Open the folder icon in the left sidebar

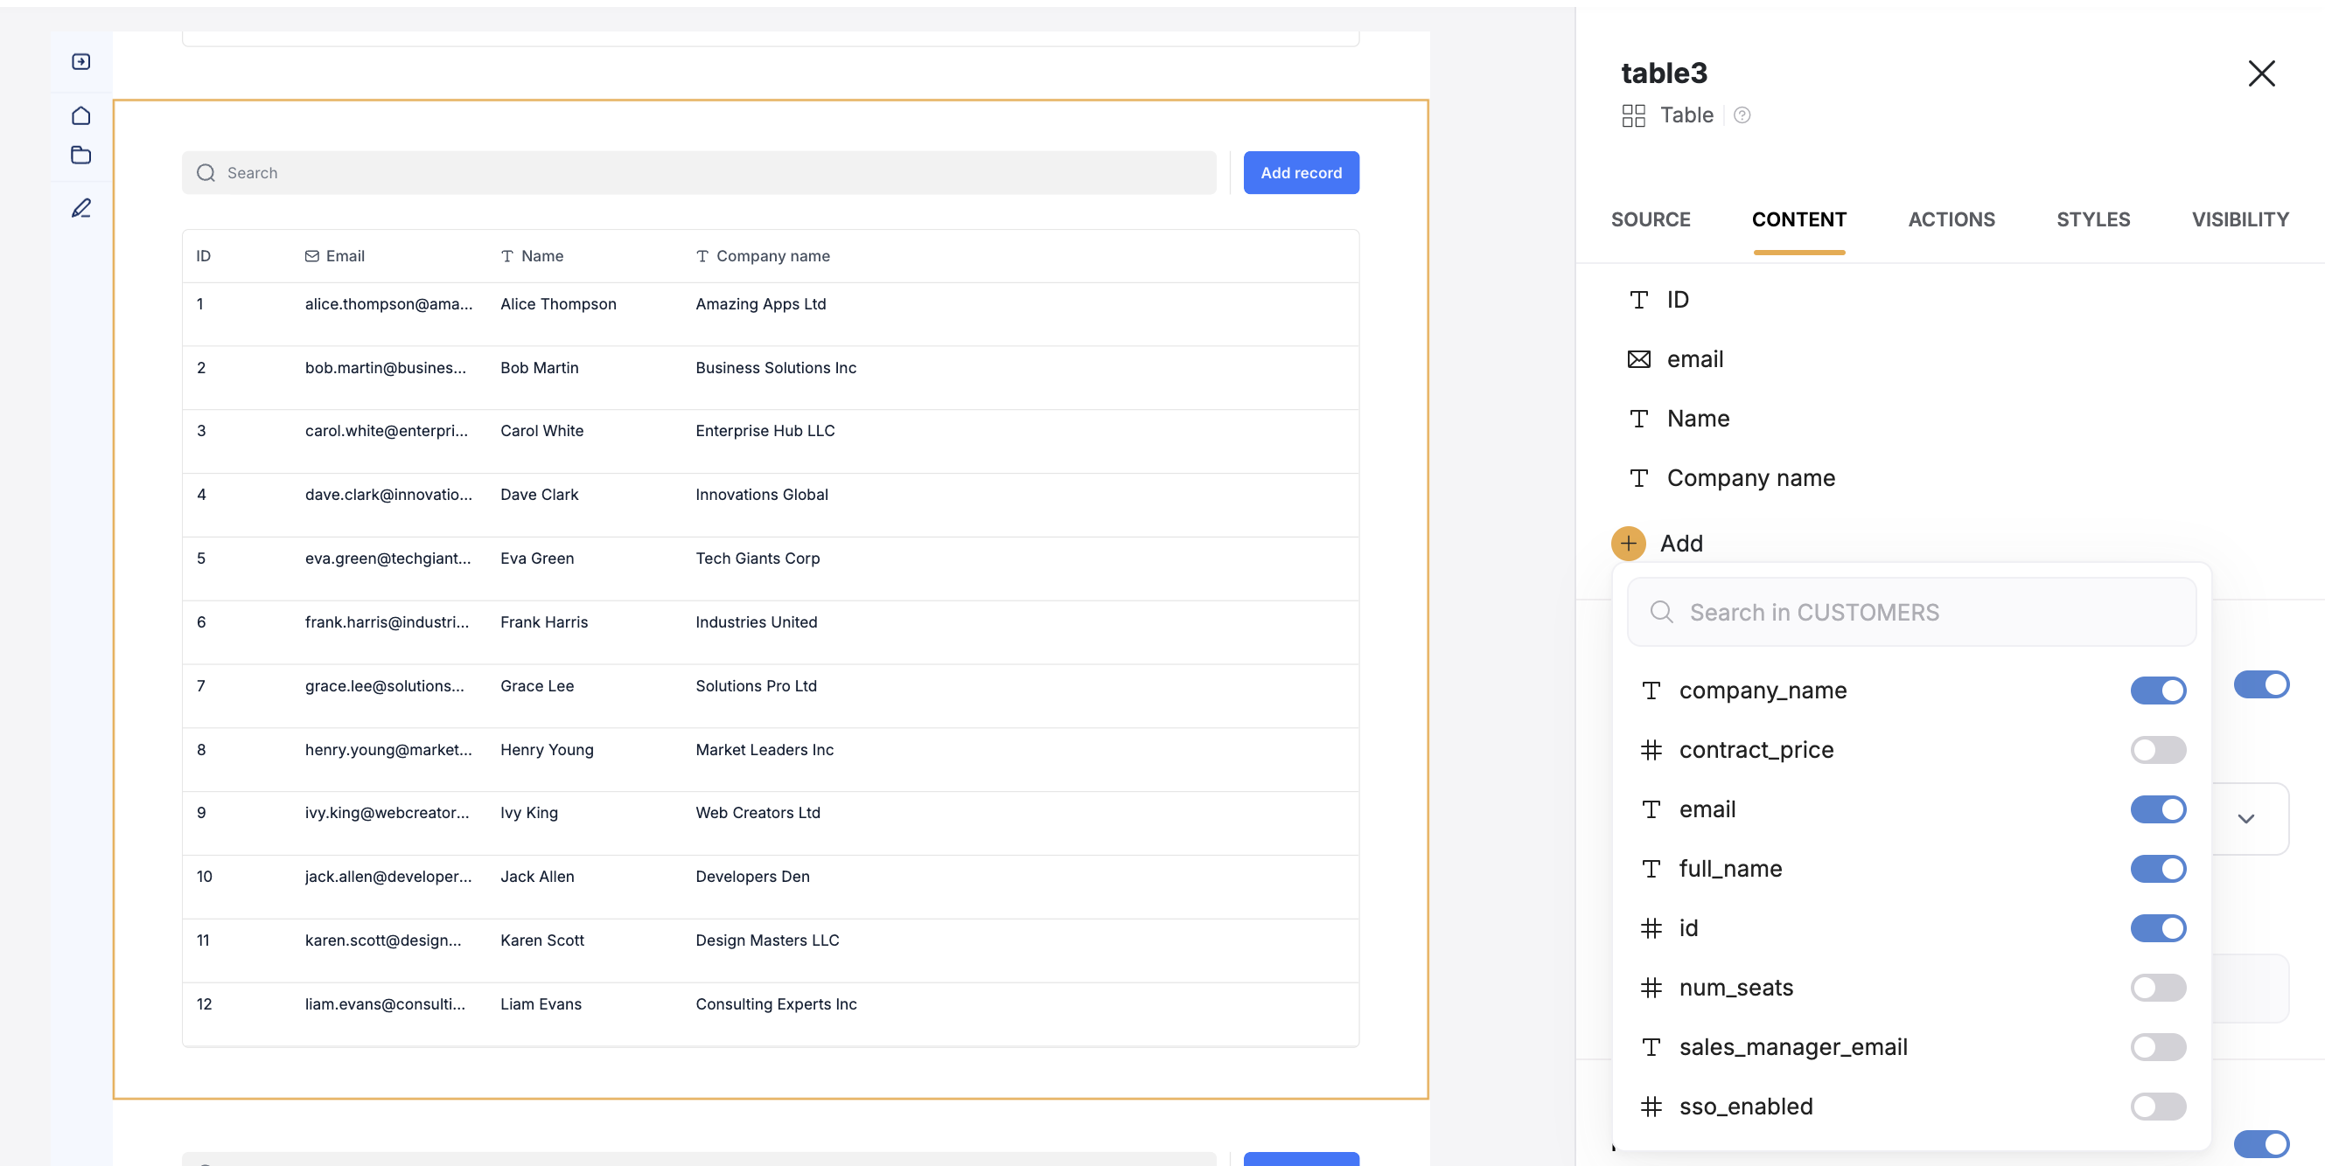click(x=80, y=154)
